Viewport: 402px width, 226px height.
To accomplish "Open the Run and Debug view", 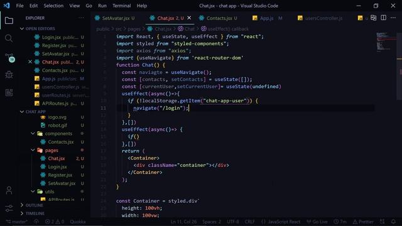I will pyautogui.click(x=9, y=75).
